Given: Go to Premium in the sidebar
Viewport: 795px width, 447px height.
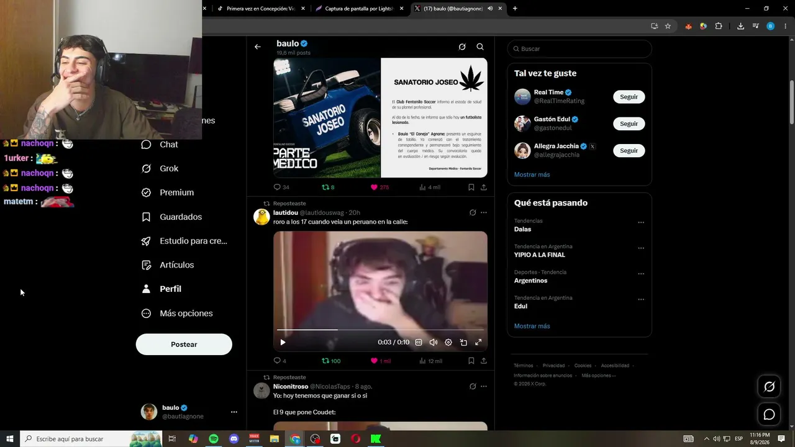Looking at the screenshot, I should point(168,192).
